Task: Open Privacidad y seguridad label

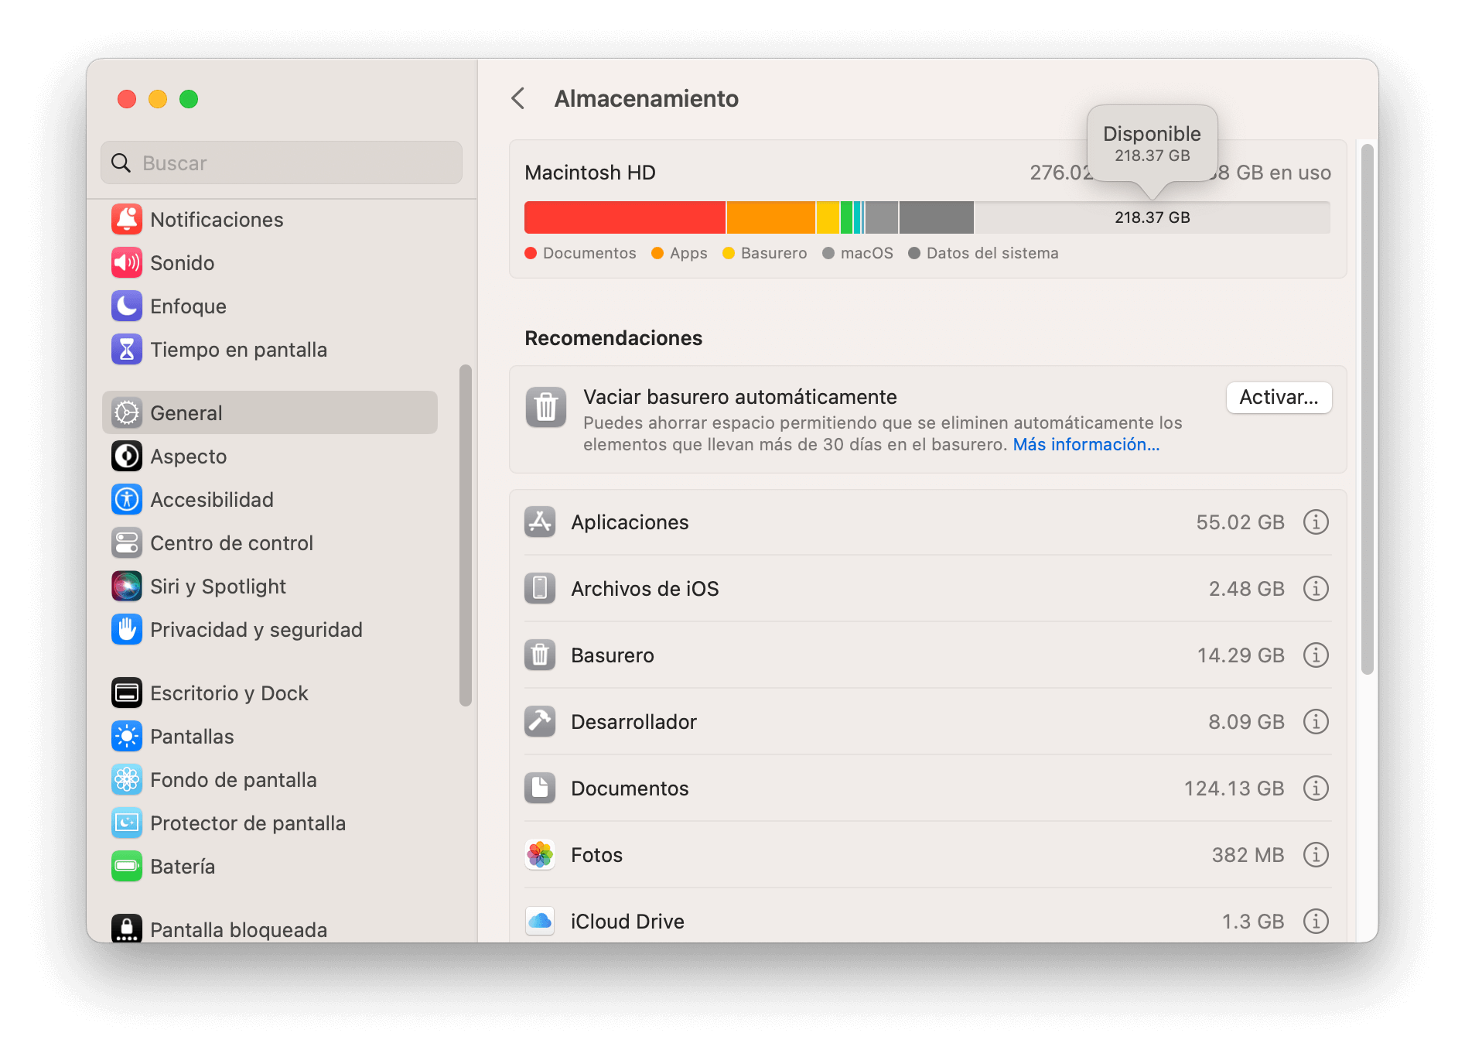Action: 256,630
